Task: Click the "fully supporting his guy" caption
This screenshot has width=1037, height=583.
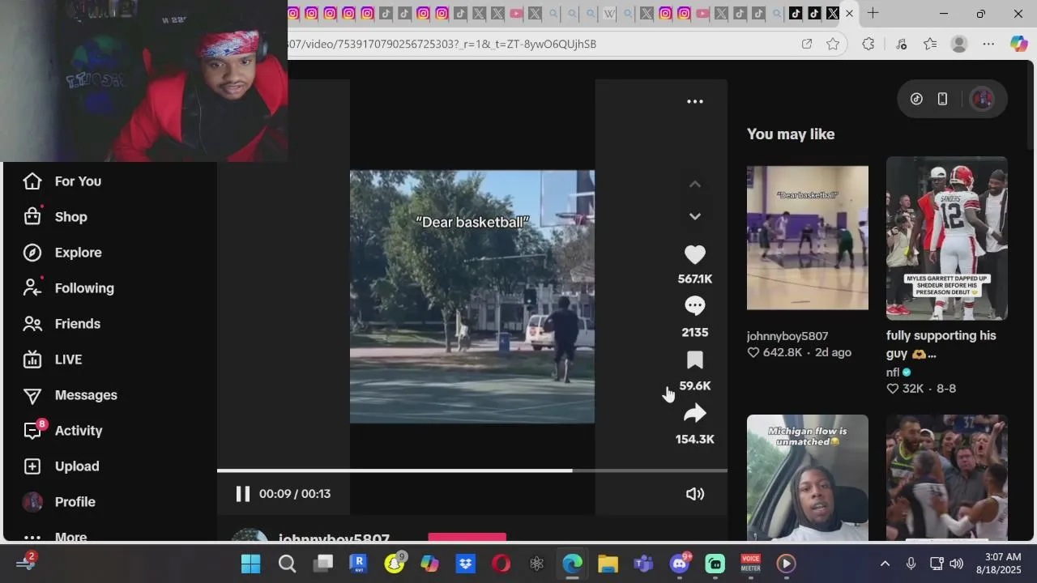Action: click(x=941, y=344)
